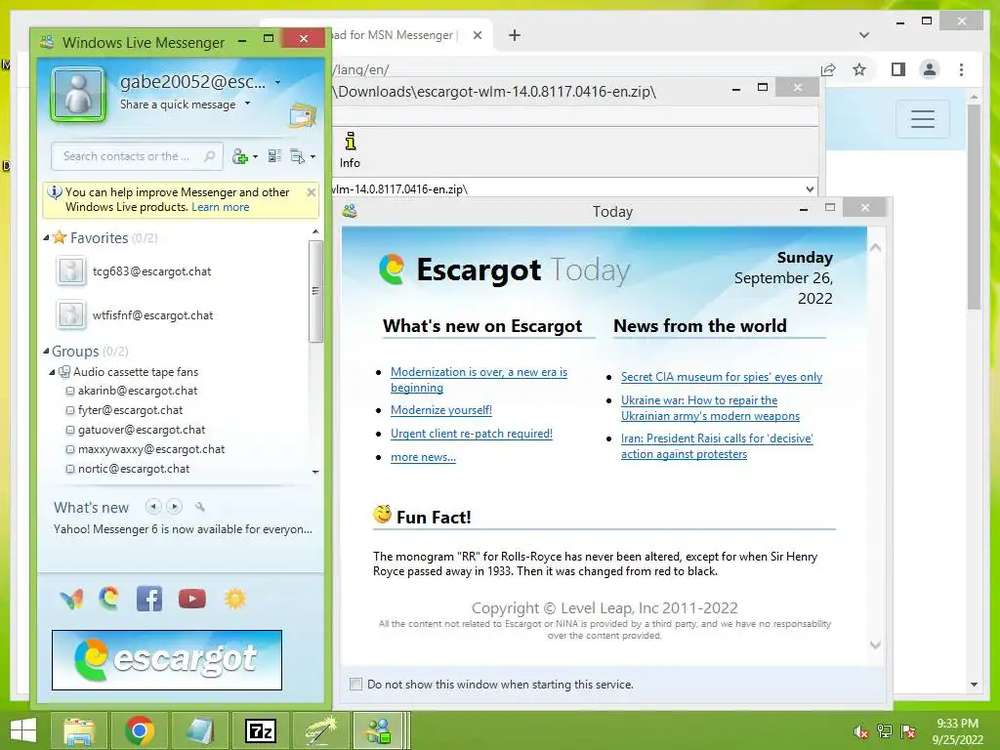The image size is (1000, 750).
Task: Open File Explorer from taskbar
Action: click(78, 730)
